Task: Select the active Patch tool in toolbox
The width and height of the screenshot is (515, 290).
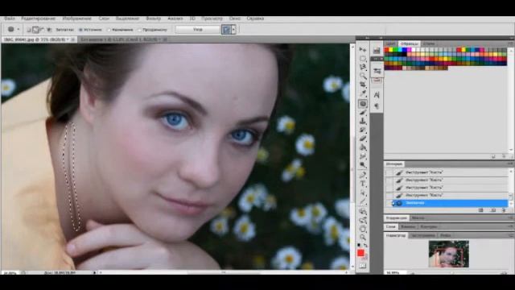Action: click(363, 104)
